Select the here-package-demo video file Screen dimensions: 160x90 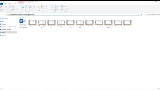pos(70,24)
